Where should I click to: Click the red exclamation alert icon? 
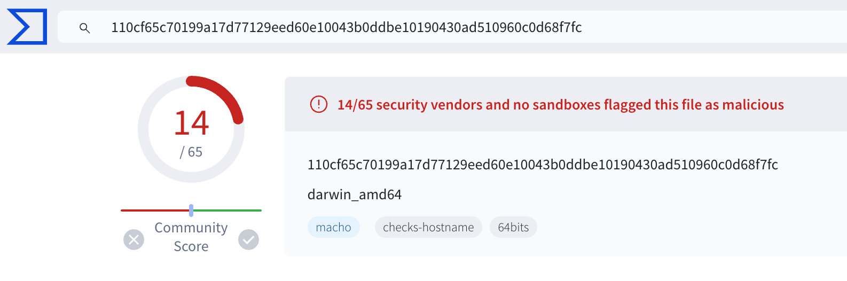pos(319,104)
